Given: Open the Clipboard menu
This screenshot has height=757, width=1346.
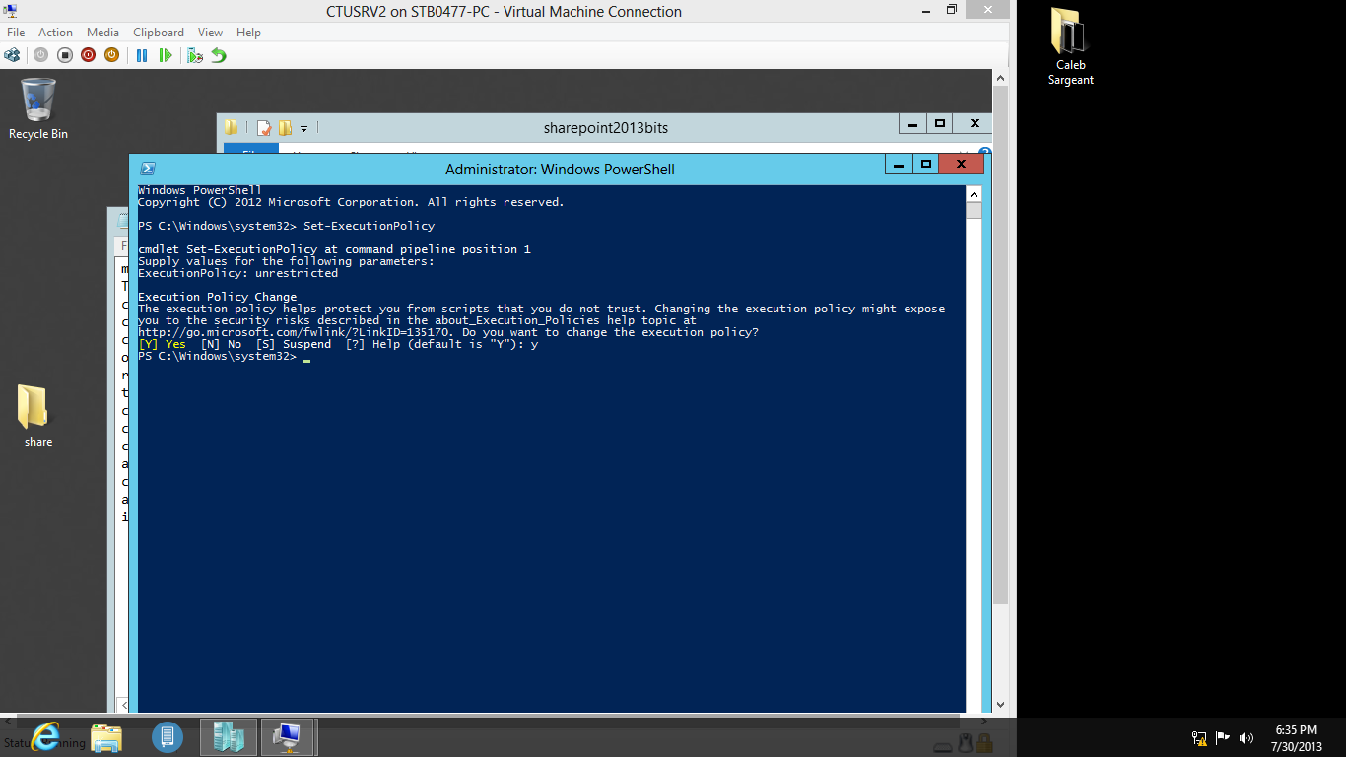Looking at the screenshot, I should click(x=159, y=33).
